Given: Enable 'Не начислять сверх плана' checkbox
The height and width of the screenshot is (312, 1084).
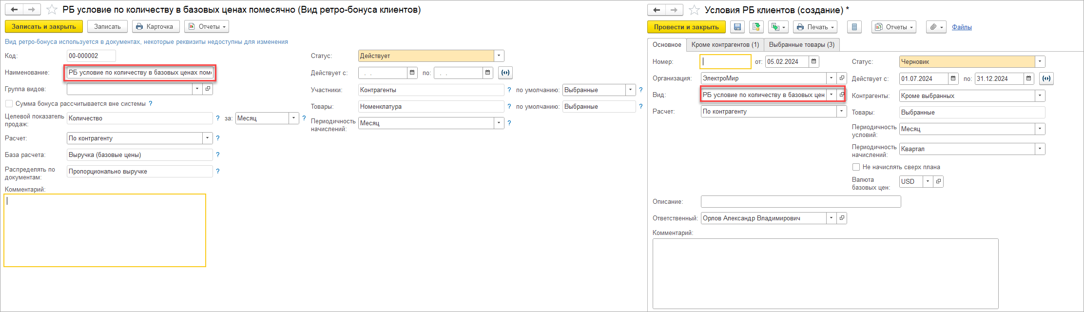Looking at the screenshot, I should [856, 167].
